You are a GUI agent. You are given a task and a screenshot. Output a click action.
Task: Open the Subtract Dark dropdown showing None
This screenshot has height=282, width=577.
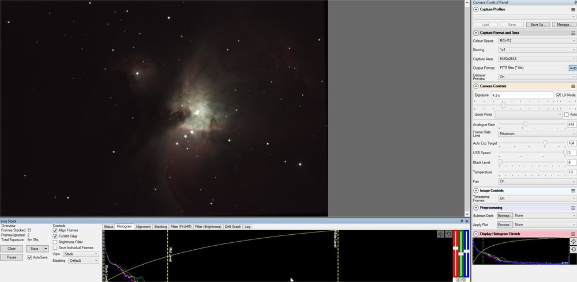(545, 216)
